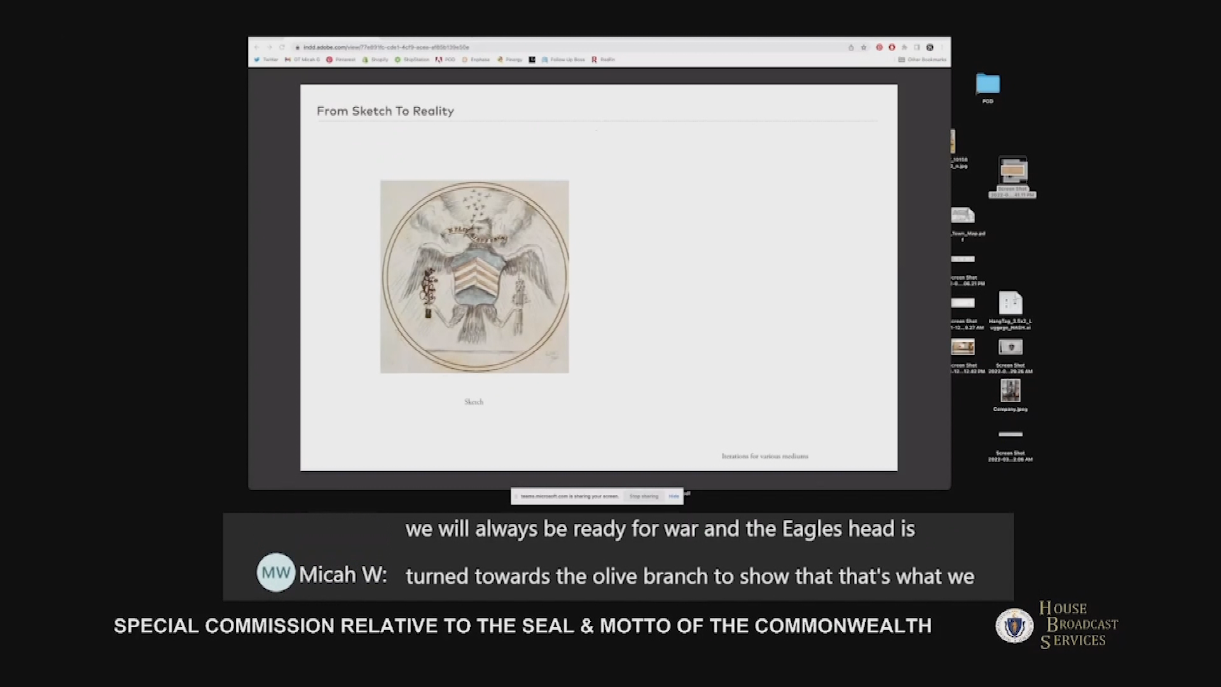Open the red Pinterest extension icon

880,47
